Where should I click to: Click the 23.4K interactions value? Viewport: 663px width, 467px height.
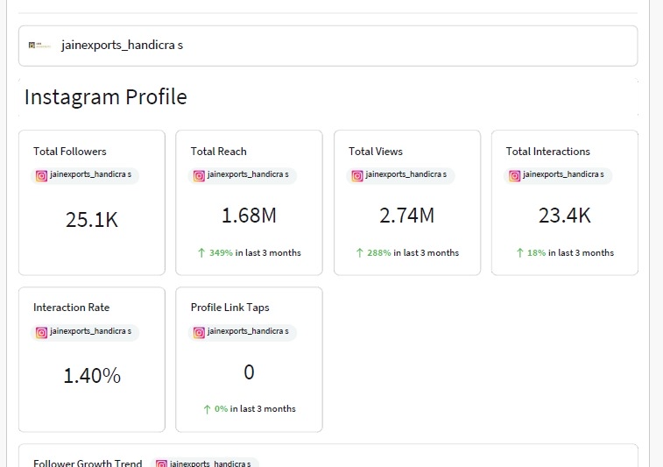click(x=565, y=216)
